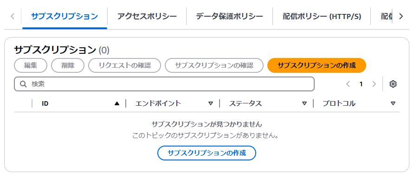
Task: Click orange サブスクリプションの作成 button
Action: [x=317, y=65]
